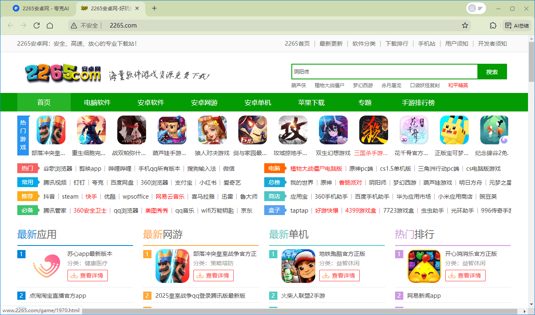
Task: Open the 开心消消乐 app icon
Action: pos(424,266)
